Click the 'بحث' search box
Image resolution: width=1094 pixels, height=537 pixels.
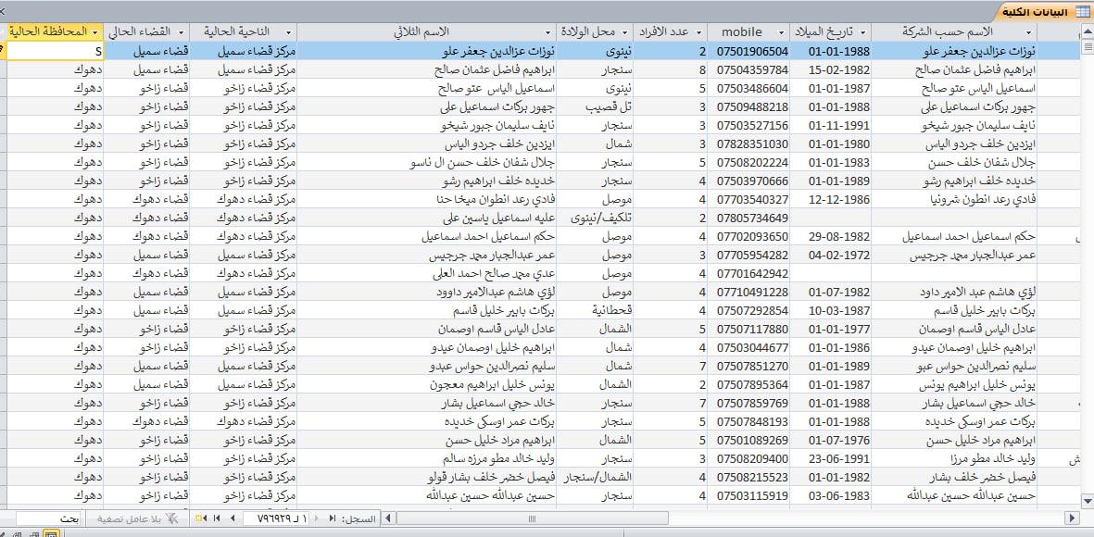click(50, 518)
